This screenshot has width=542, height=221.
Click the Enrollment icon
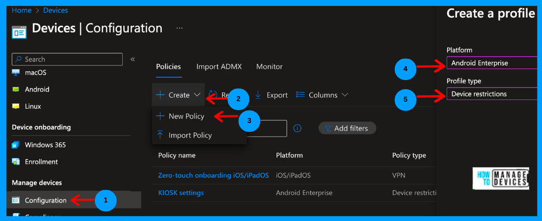point(16,162)
